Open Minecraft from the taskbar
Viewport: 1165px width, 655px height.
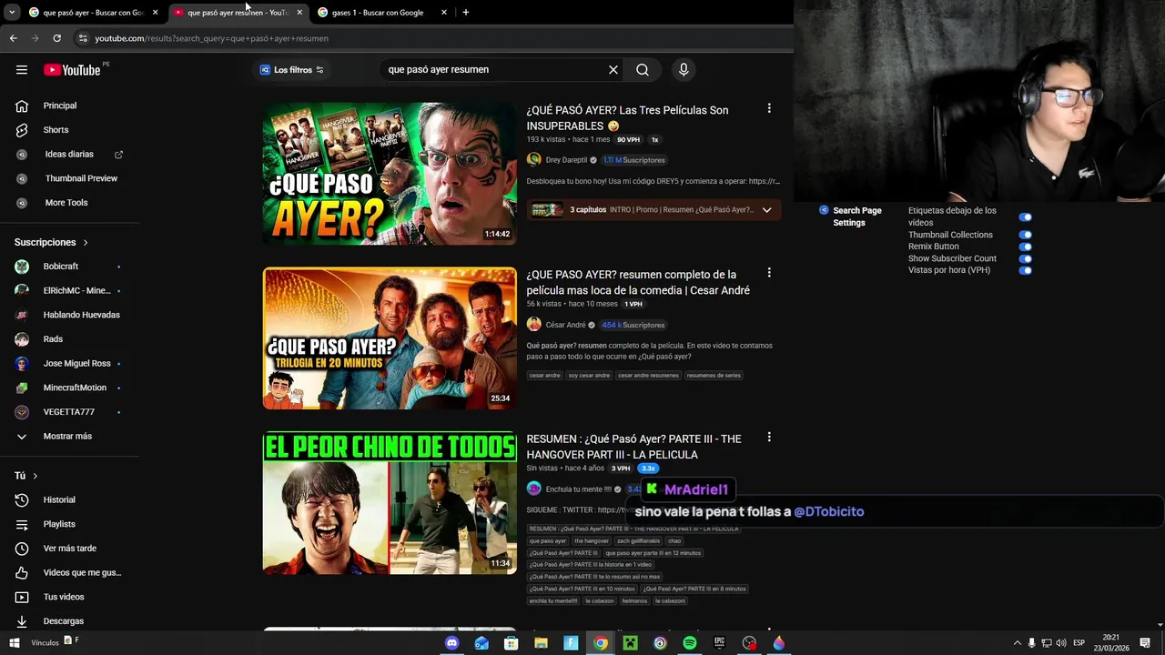630,643
